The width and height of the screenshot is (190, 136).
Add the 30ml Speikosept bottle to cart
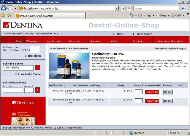(x=152, y=92)
